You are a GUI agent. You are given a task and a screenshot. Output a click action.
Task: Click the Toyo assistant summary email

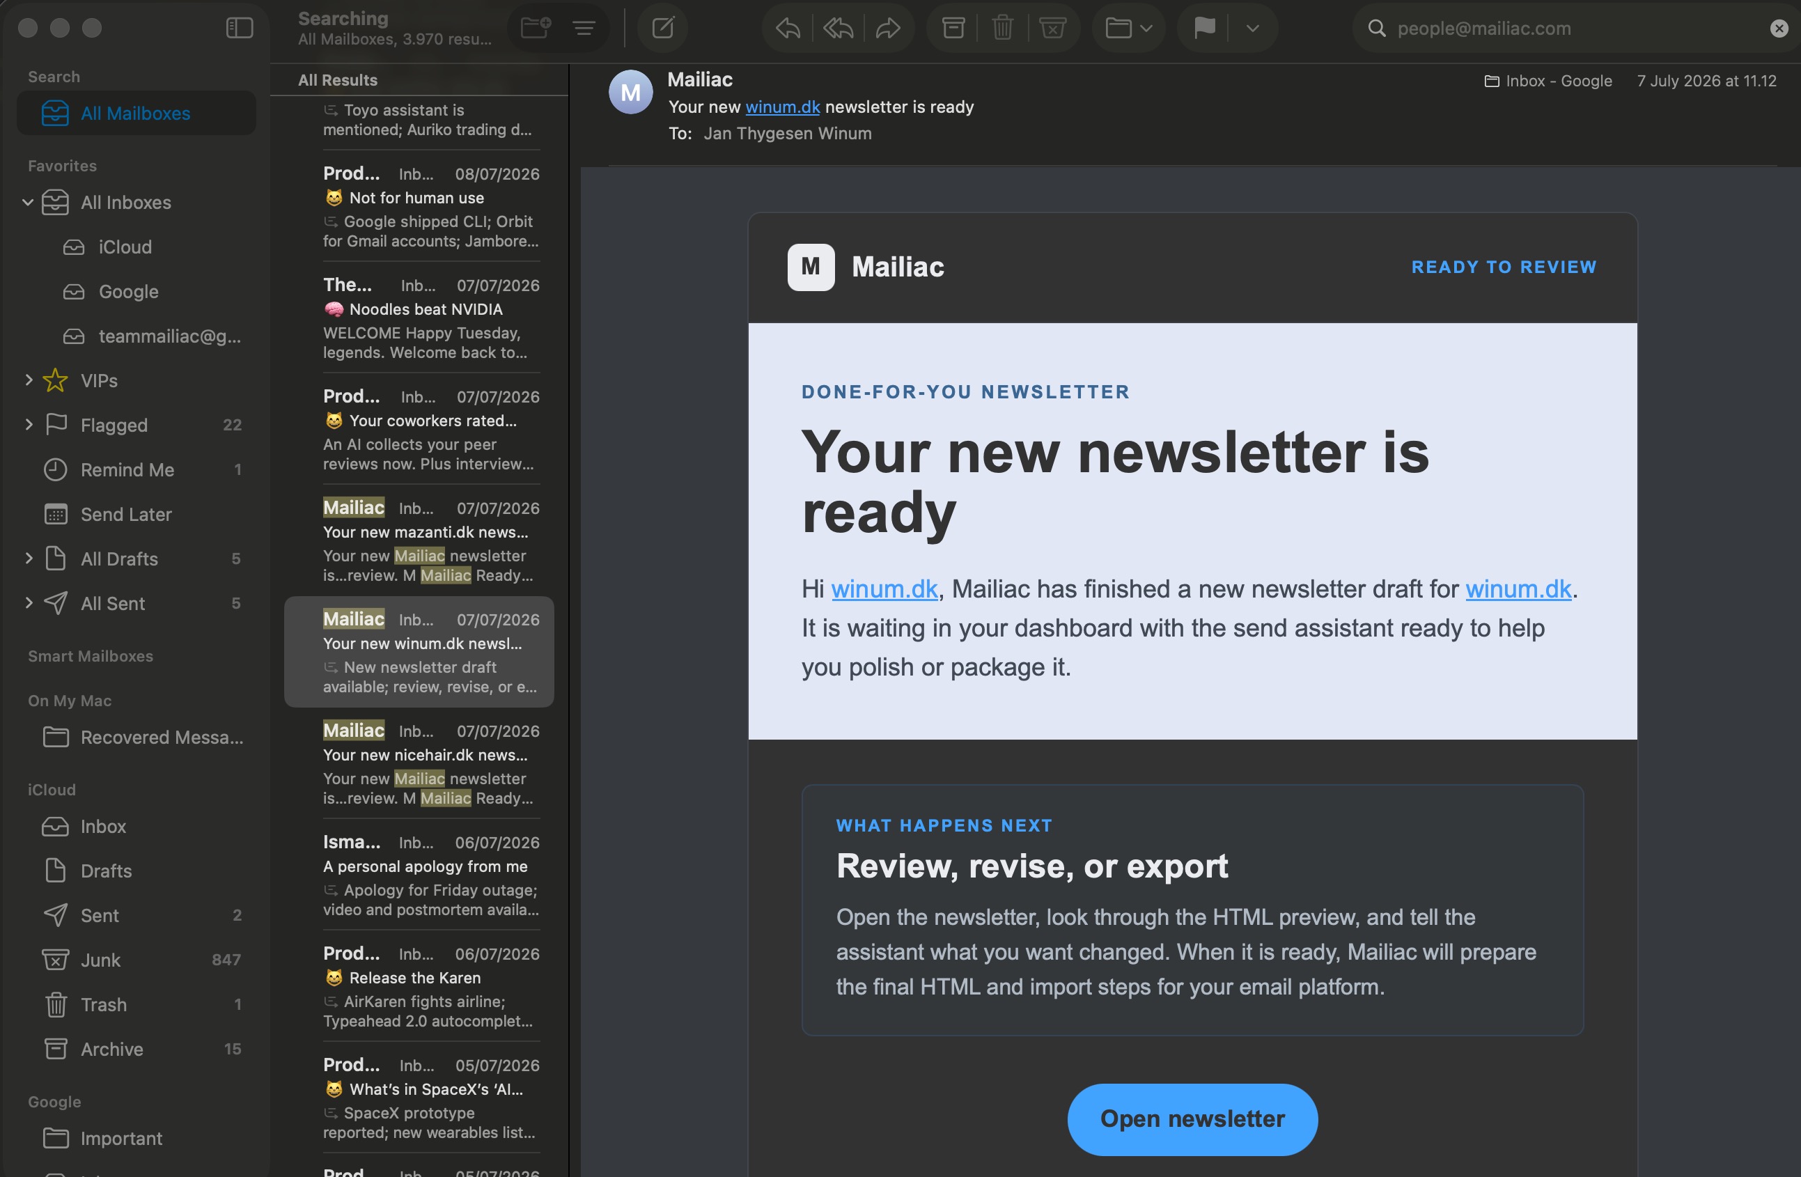pos(419,120)
